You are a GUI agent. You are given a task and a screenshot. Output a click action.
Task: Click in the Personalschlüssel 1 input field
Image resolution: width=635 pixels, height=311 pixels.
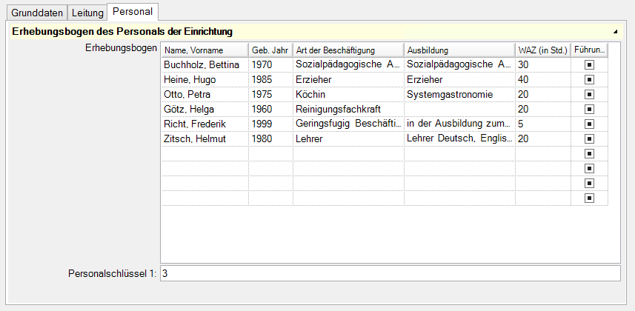(390, 274)
